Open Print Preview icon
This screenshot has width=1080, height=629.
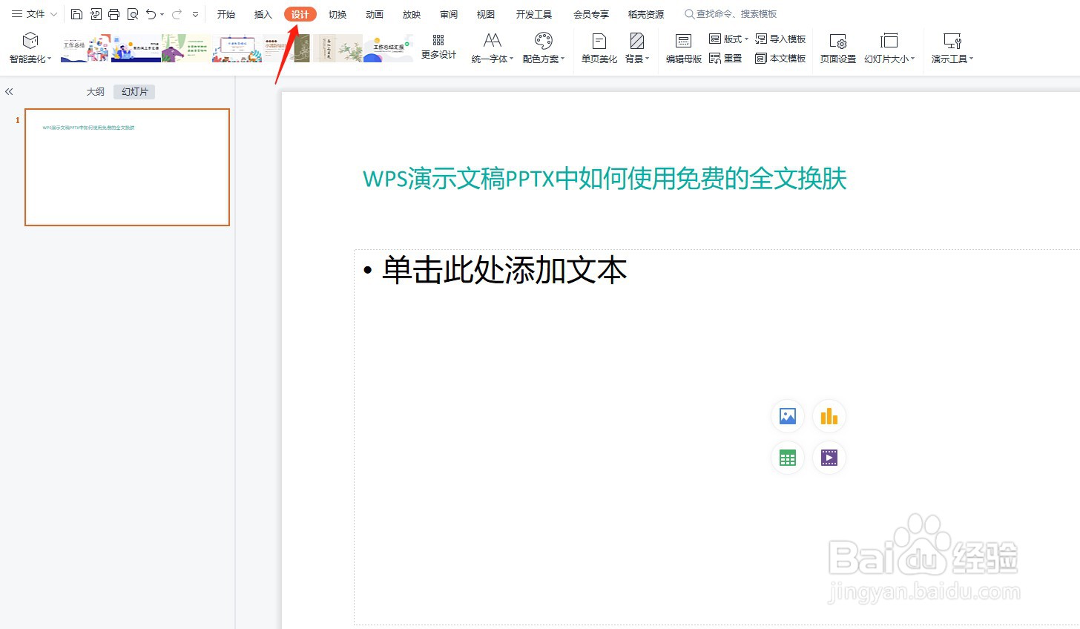(x=133, y=14)
